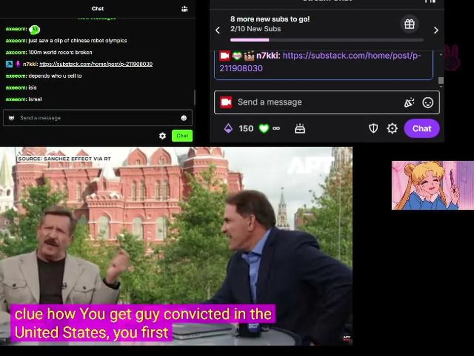Click the green Chat send button
The image size is (474, 356).
[182, 136]
